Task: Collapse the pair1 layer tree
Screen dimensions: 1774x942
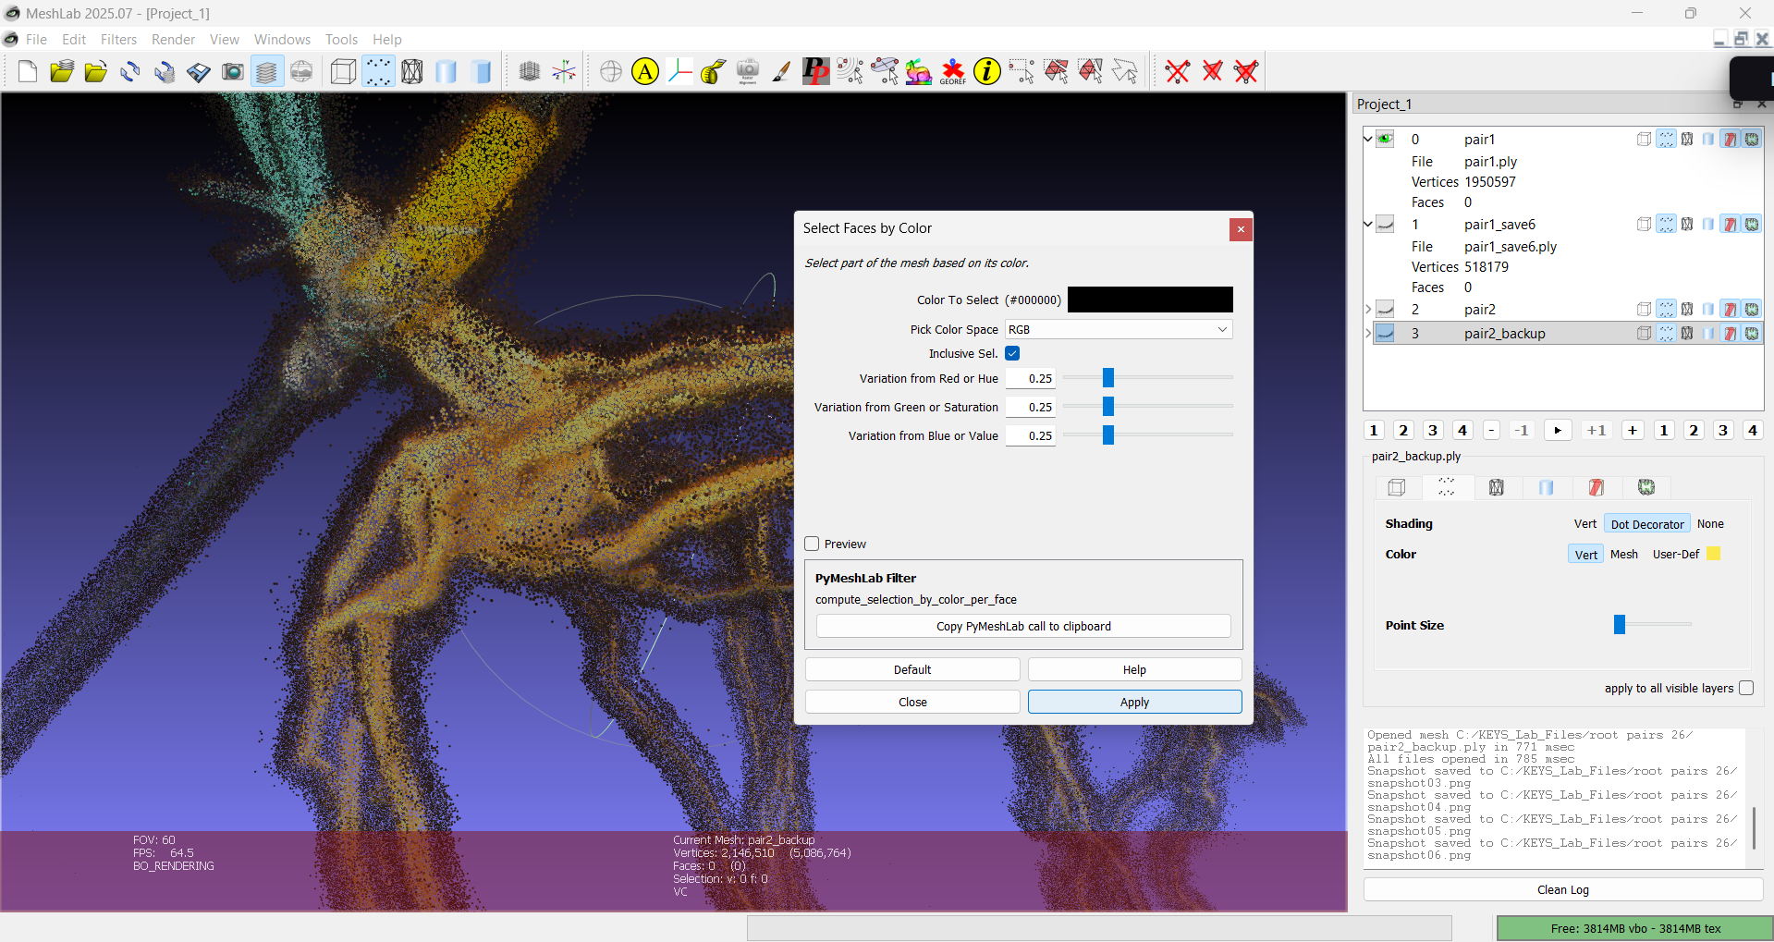Action: tap(1368, 140)
